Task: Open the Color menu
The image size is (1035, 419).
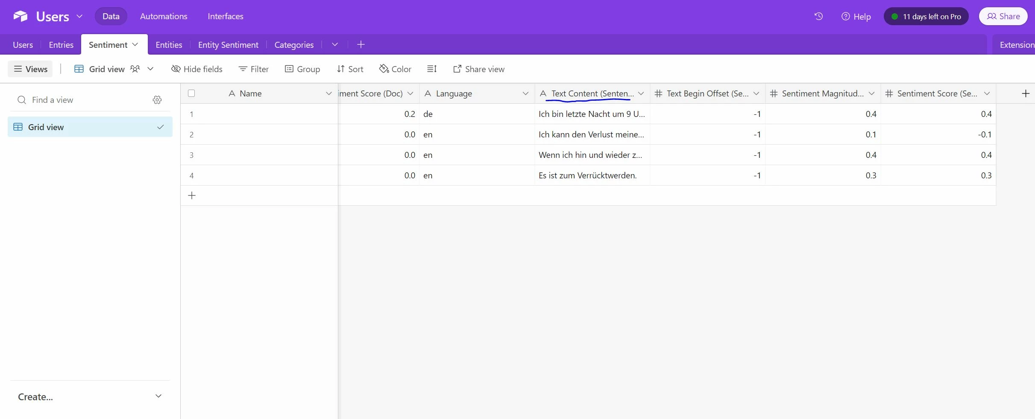Action: (x=395, y=69)
